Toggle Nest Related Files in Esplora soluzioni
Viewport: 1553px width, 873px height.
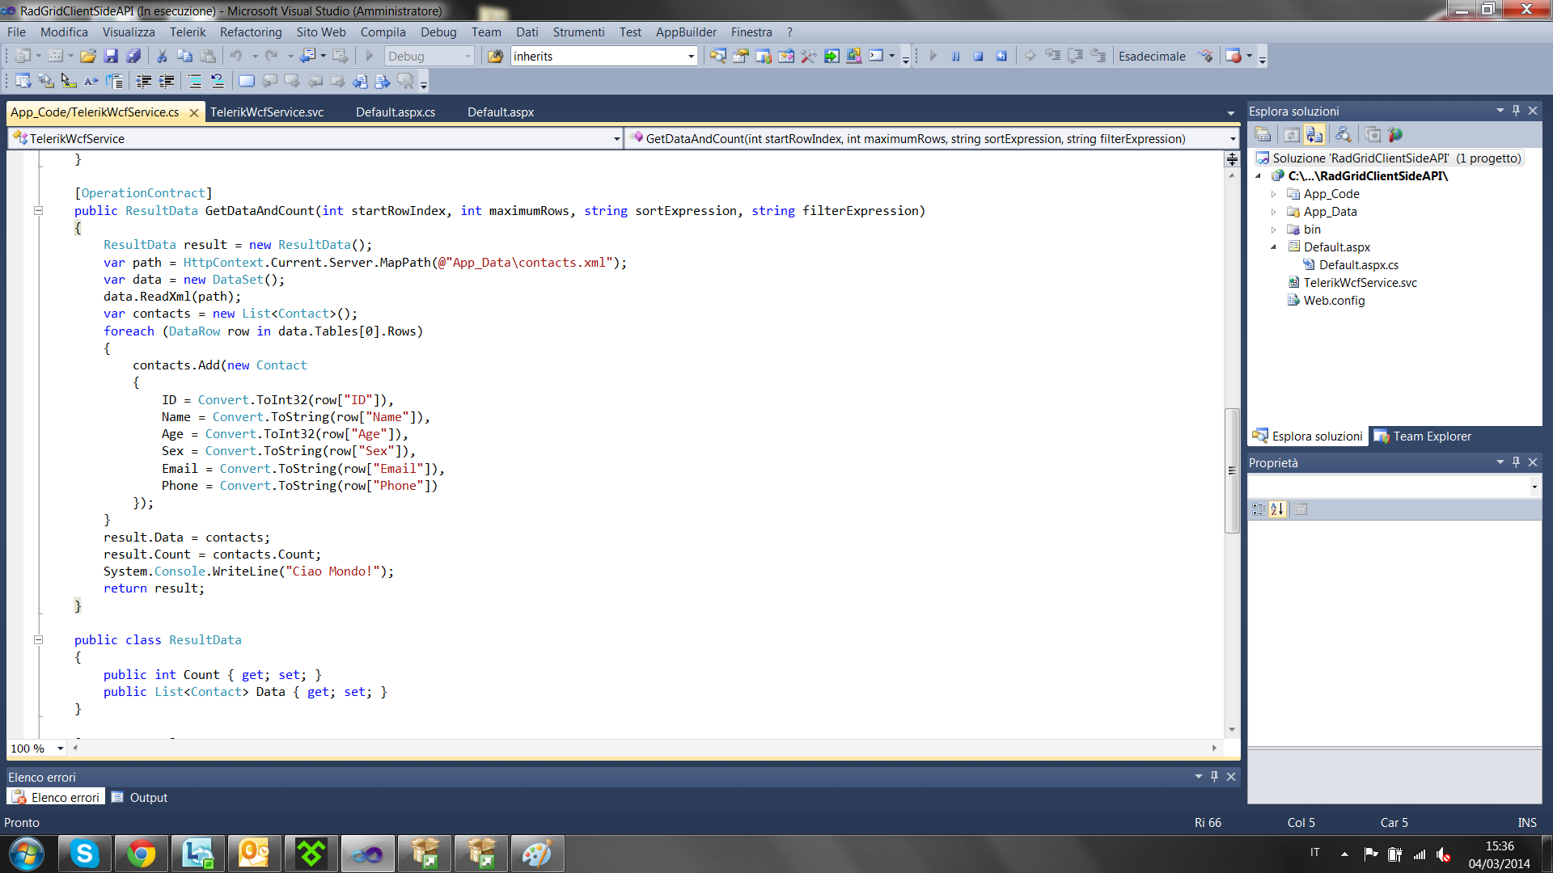(x=1314, y=135)
